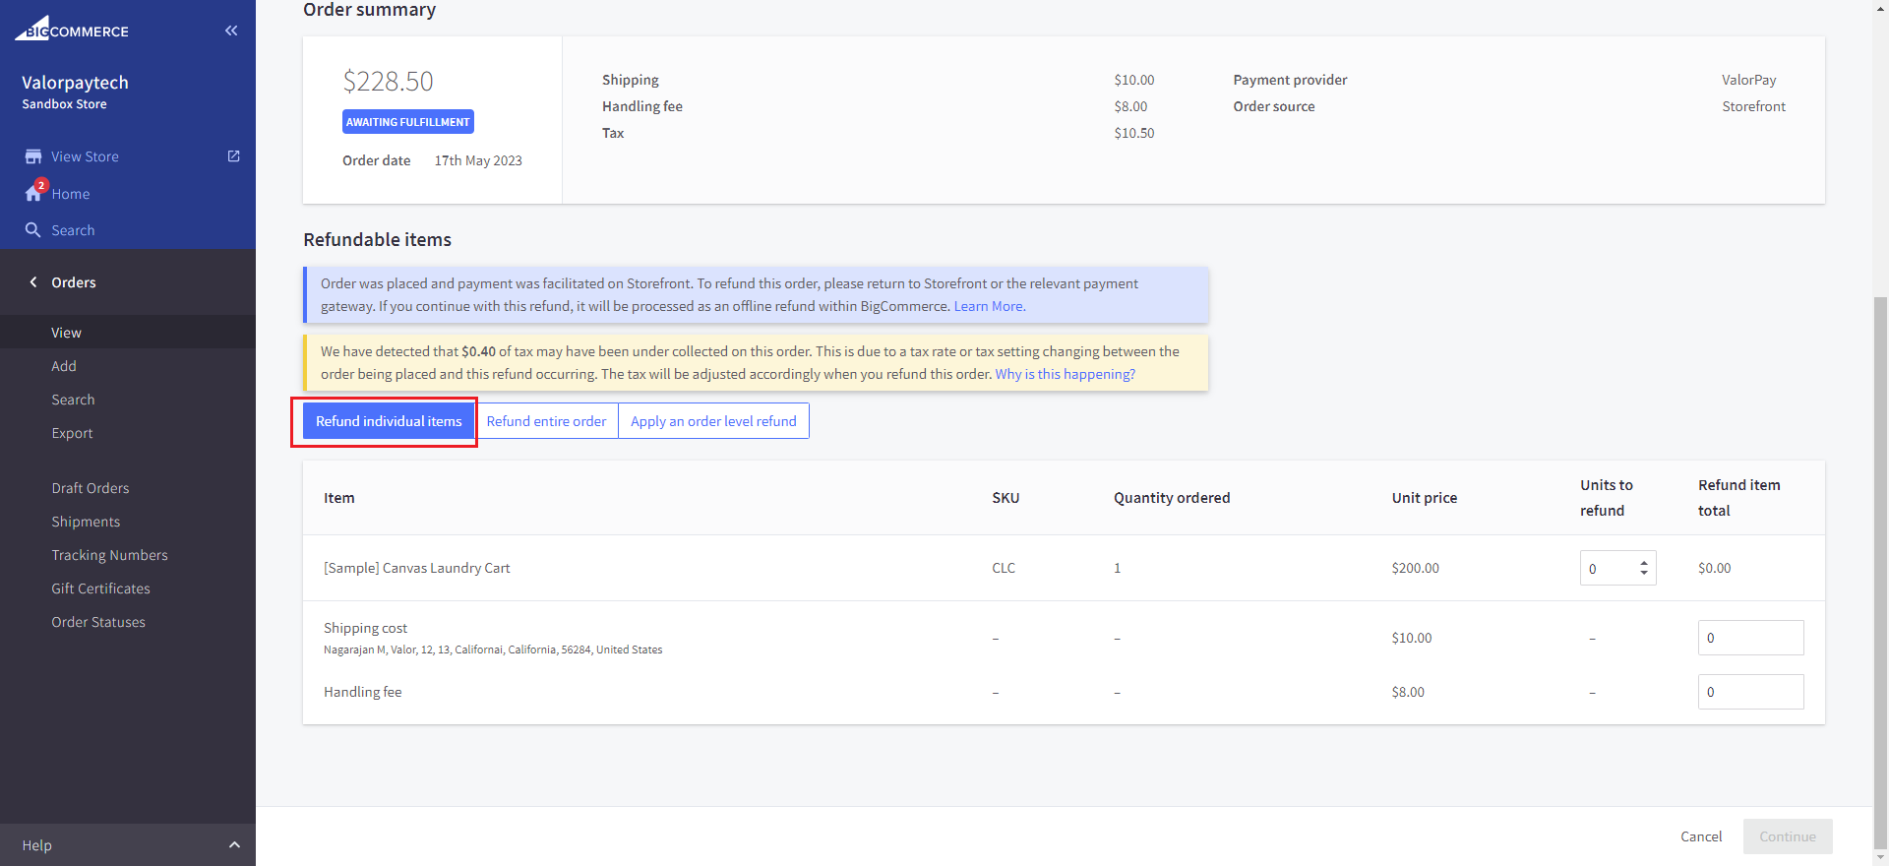Switch to Refund entire order tab

coord(546,421)
